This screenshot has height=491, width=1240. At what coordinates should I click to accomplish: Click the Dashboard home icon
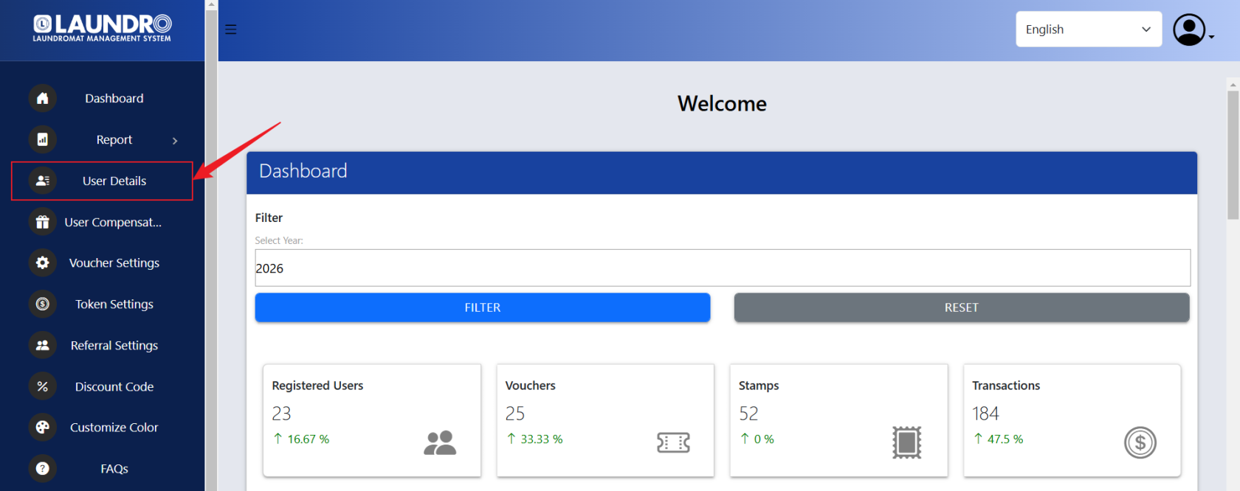point(43,98)
